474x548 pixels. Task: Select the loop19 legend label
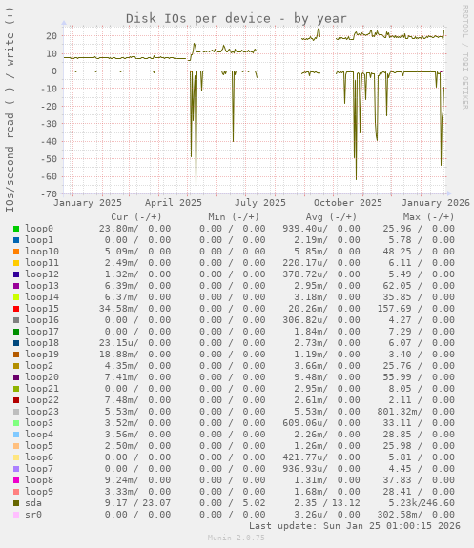coord(42,355)
